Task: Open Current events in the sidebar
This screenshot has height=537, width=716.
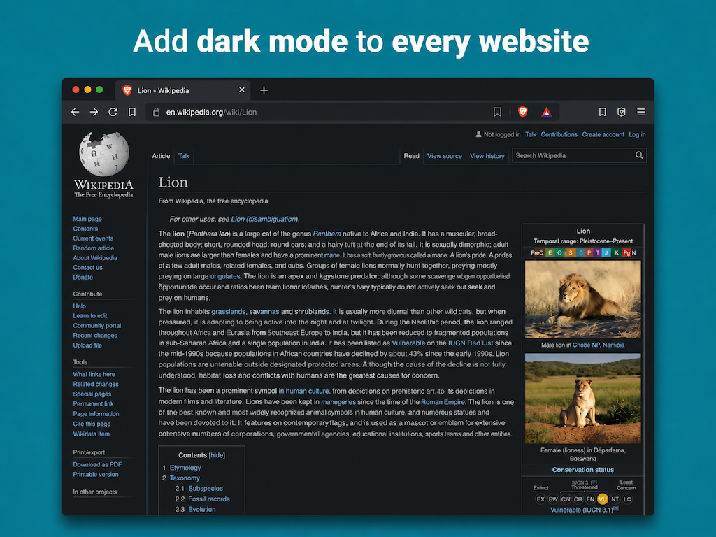Action: pyautogui.click(x=93, y=238)
